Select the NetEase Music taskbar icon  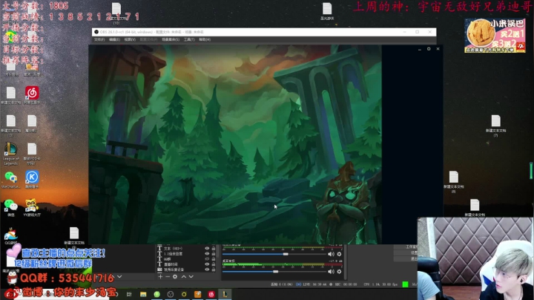(x=211, y=294)
